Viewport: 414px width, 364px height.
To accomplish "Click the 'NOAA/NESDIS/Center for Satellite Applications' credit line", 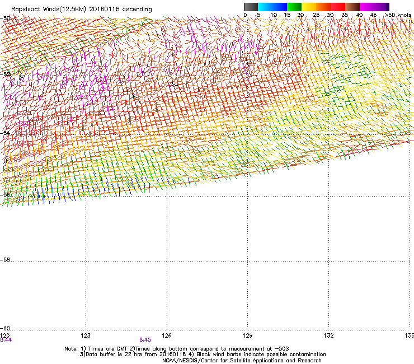I will [x=242, y=361].
